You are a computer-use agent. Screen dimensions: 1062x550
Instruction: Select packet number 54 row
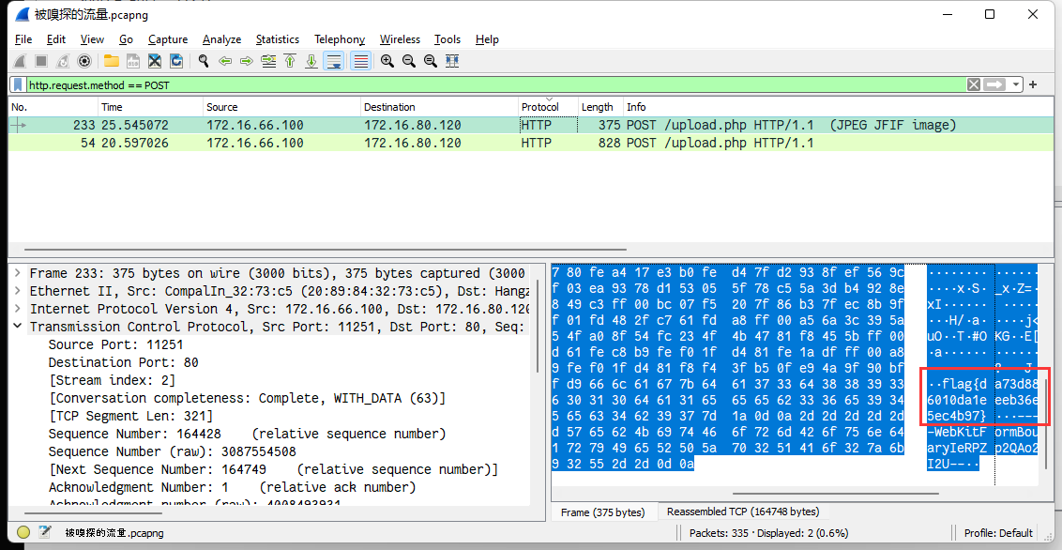pyautogui.click(x=527, y=143)
